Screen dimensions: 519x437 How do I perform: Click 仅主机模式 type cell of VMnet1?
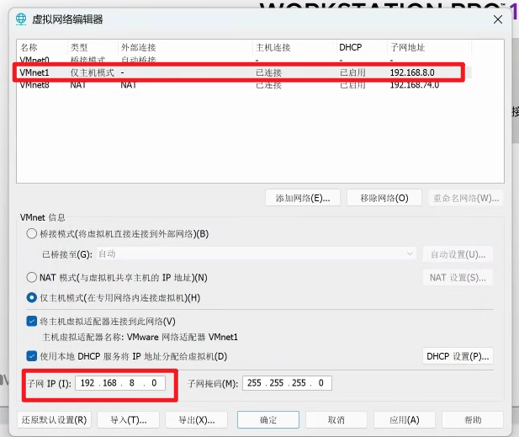click(92, 72)
